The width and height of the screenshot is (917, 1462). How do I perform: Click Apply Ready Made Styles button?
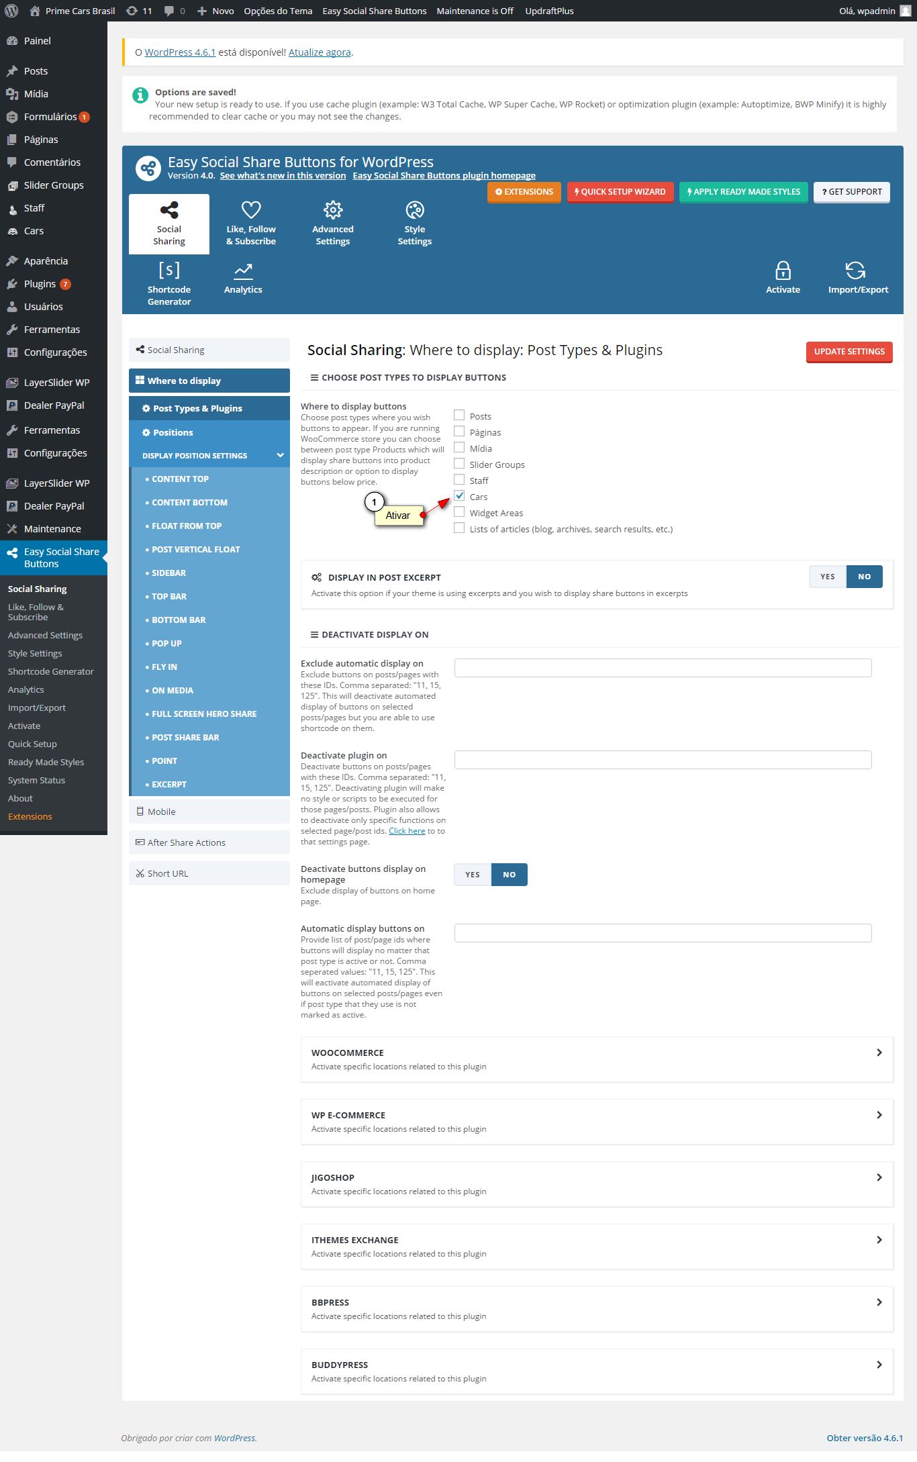pyautogui.click(x=744, y=192)
